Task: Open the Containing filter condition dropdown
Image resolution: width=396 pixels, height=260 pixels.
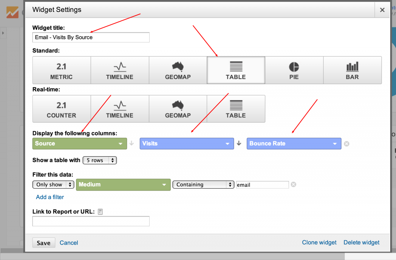Action: (203, 184)
